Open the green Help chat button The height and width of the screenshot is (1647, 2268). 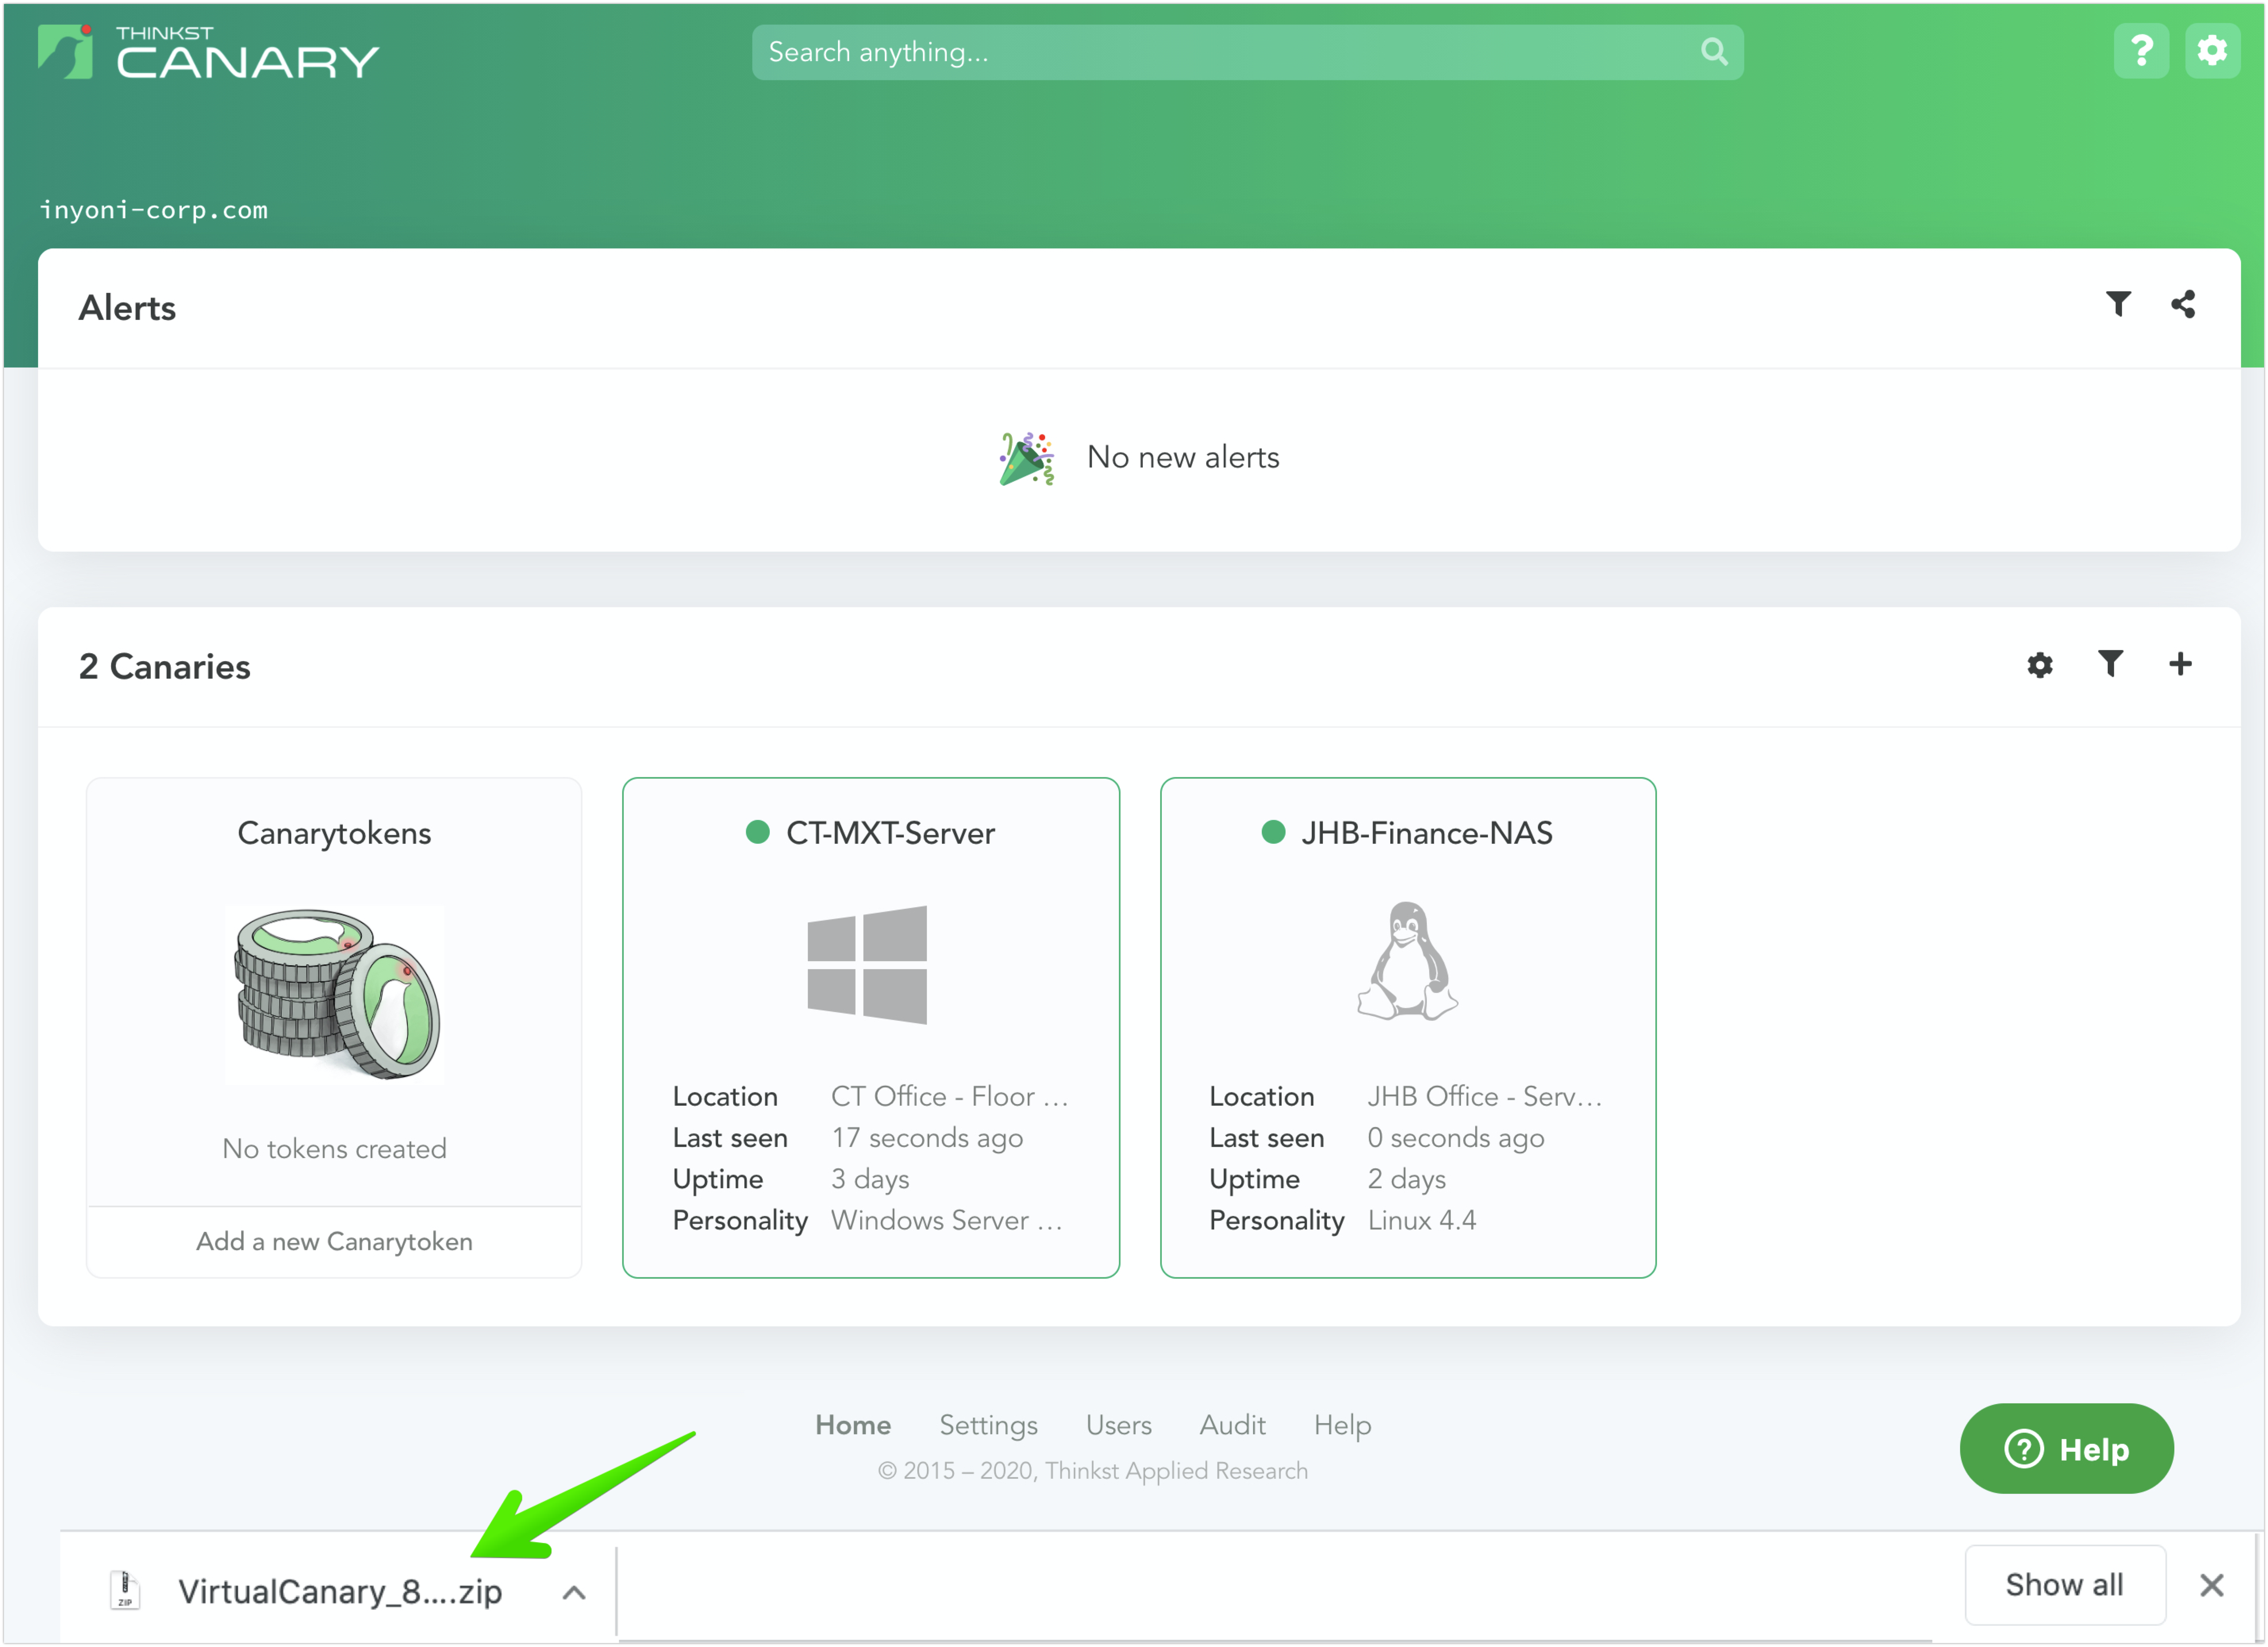point(2066,1449)
